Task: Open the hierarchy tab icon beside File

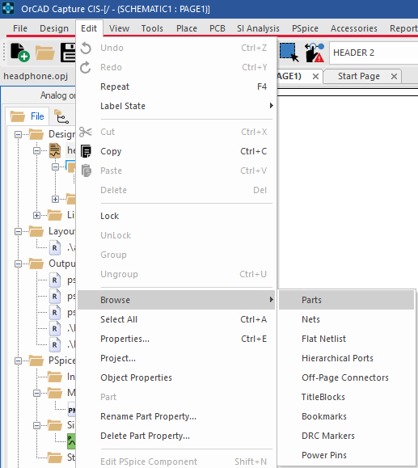Action: click(61, 116)
